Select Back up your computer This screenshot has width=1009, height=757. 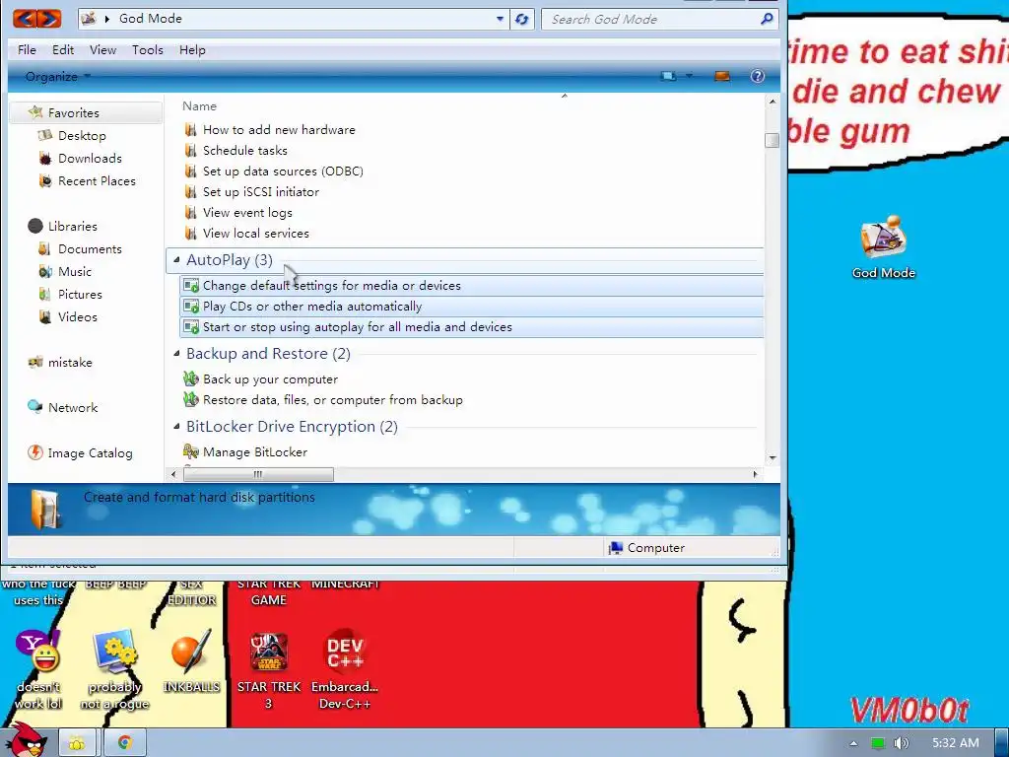tap(270, 378)
